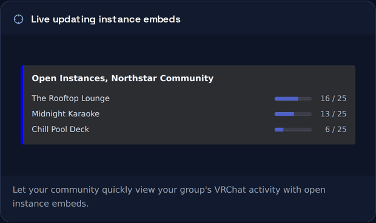
Task: Open the Midnight Karaoke instance
Action: click(65, 114)
